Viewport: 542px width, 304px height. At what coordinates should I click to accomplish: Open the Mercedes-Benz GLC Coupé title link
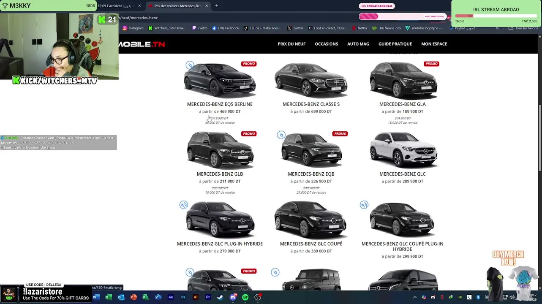pyautogui.click(x=311, y=244)
